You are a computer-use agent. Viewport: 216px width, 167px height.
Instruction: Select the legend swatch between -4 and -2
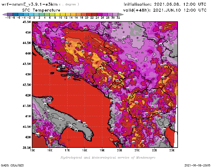[26, 14]
